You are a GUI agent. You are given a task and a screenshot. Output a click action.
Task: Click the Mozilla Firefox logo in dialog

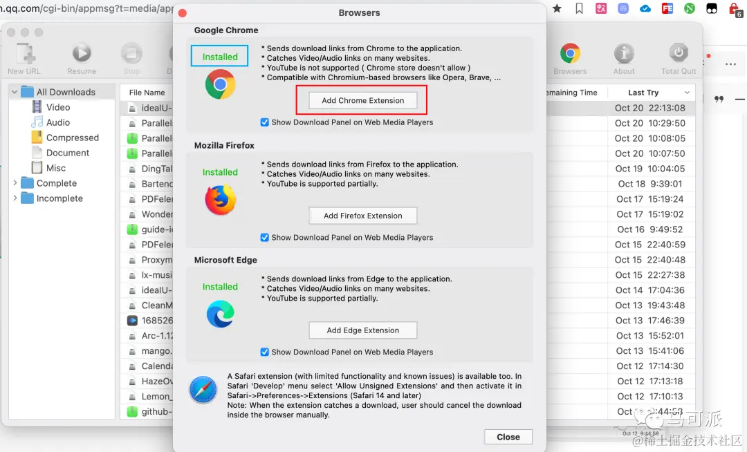coord(220,199)
